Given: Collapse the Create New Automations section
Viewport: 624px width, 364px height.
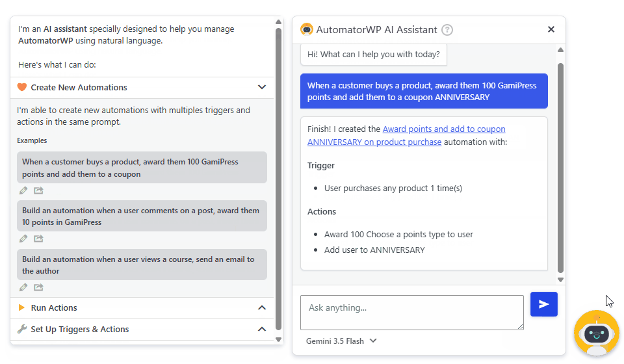Looking at the screenshot, I should point(261,87).
